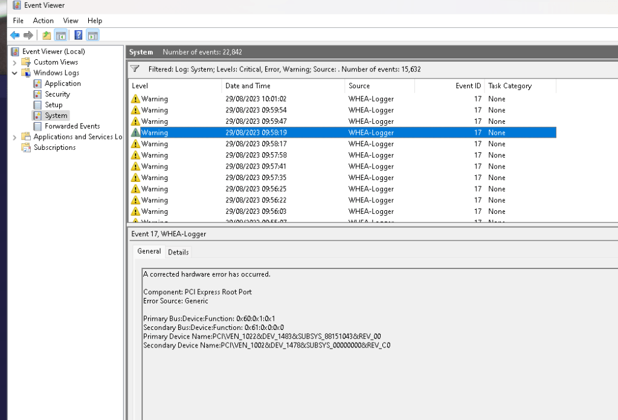The width and height of the screenshot is (618, 420).
Task: Open the File menu
Action: [x=18, y=21]
